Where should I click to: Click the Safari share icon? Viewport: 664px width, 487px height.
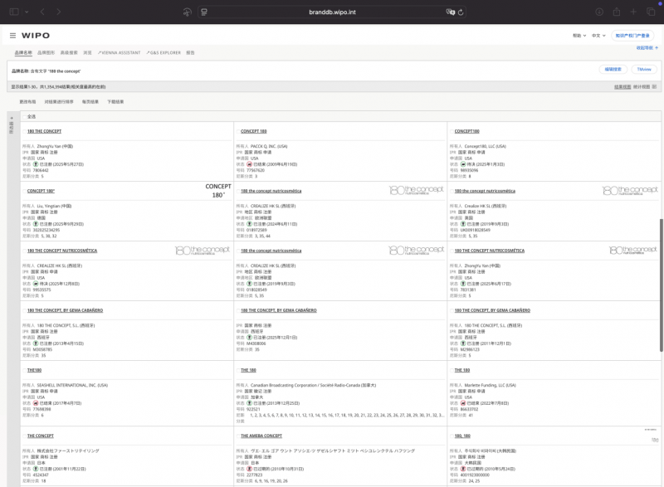tap(616, 12)
